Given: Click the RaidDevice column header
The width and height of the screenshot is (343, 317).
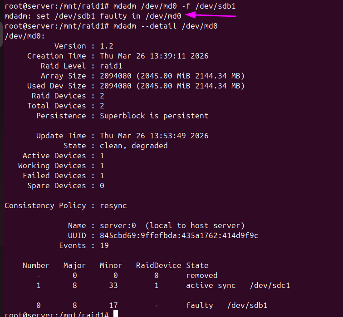Looking at the screenshot, I should (158, 265).
